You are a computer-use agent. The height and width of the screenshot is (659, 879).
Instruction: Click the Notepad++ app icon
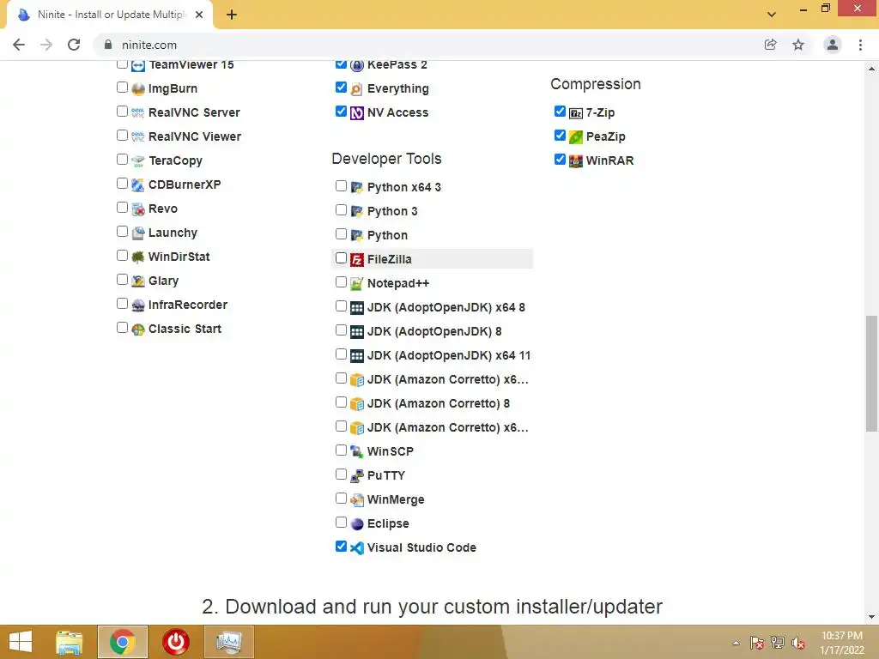coord(356,283)
